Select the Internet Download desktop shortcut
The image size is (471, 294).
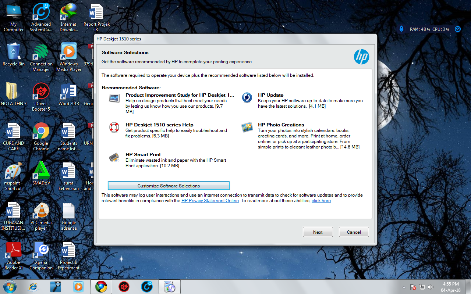(69, 18)
